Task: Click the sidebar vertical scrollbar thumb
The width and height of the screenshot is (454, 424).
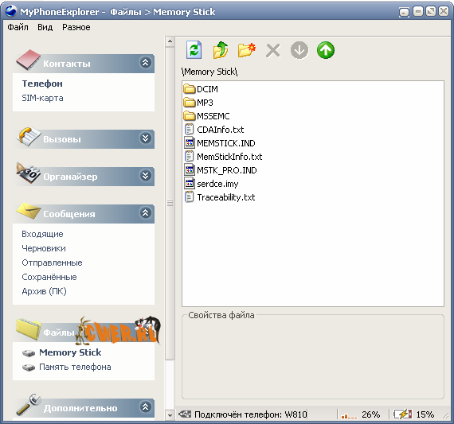Action: click(170, 203)
